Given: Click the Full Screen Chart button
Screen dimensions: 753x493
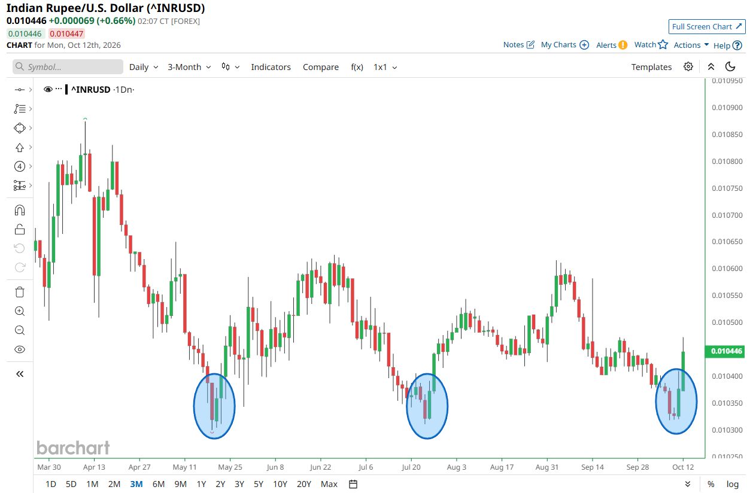Looking at the screenshot, I should click(707, 26).
